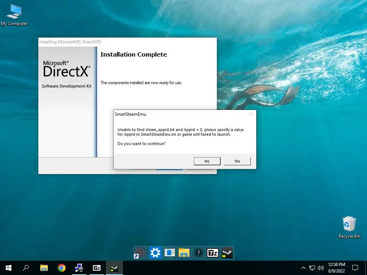Open the volume speaker tray icon
The height and width of the screenshot is (275, 367).
click(x=321, y=268)
